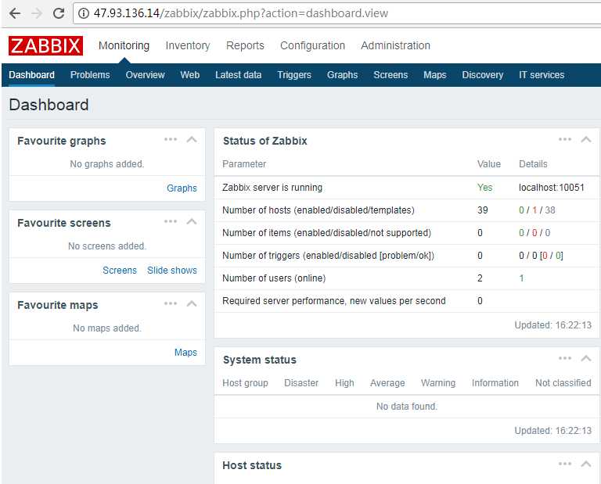Switch to the Maps tab in navigation bar
Viewport: 601px width, 484px height.
(x=434, y=75)
